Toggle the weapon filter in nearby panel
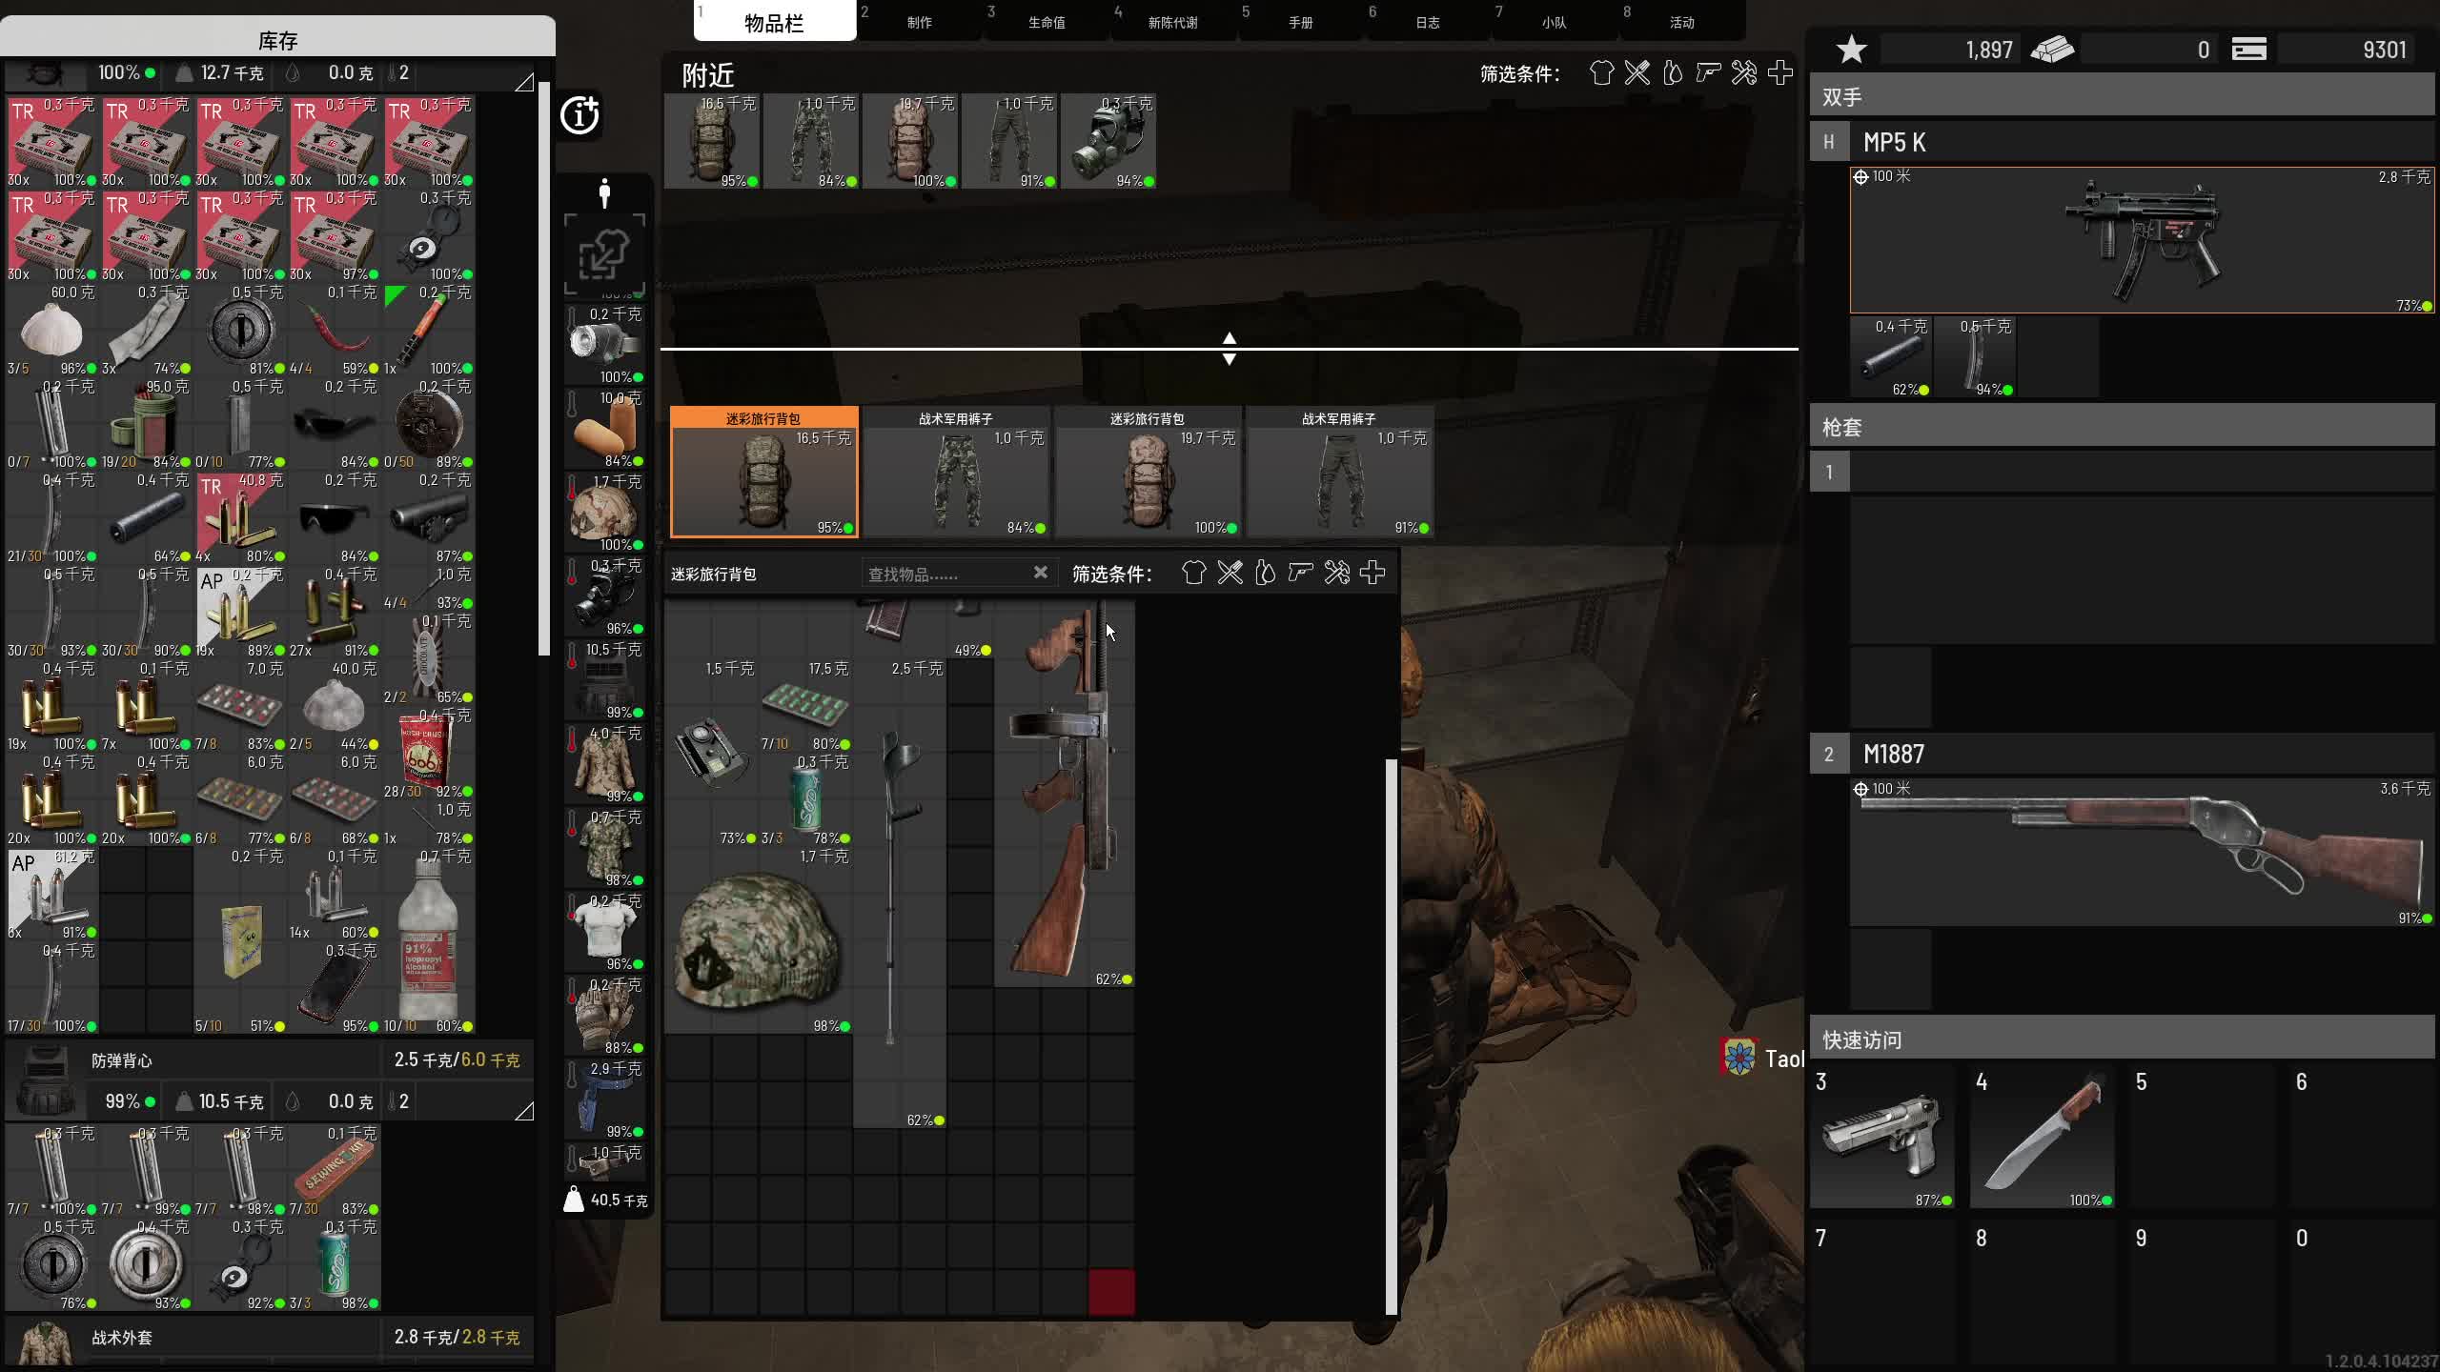The width and height of the screenshot is (2440, 1372). (x=1708, y=73)
